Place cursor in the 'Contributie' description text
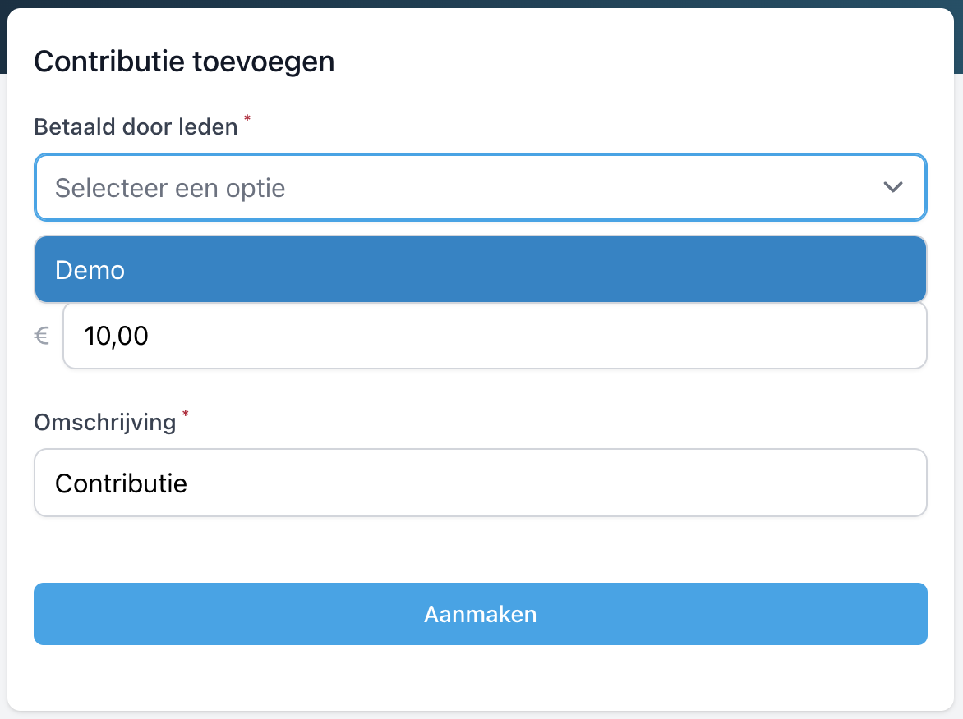Viewport: 963px width, 719px height. click(x=122, y=483)
